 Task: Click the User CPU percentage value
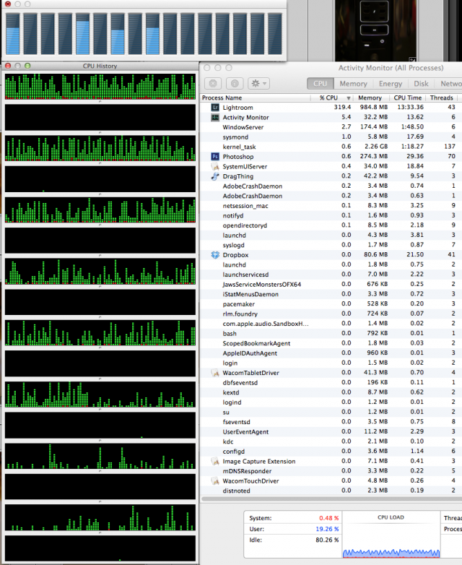(327, 529)
